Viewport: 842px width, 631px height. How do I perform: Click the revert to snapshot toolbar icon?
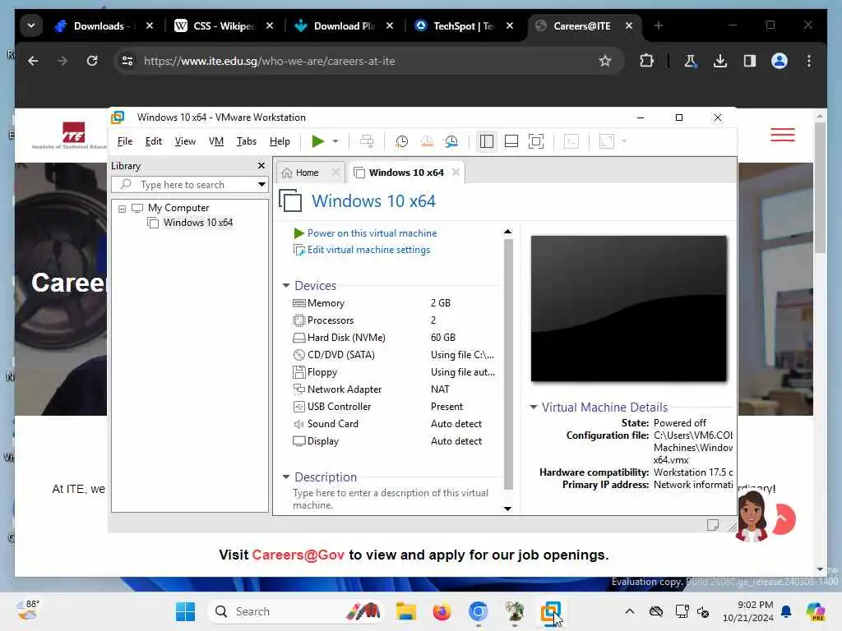click(x=427, y=141)
